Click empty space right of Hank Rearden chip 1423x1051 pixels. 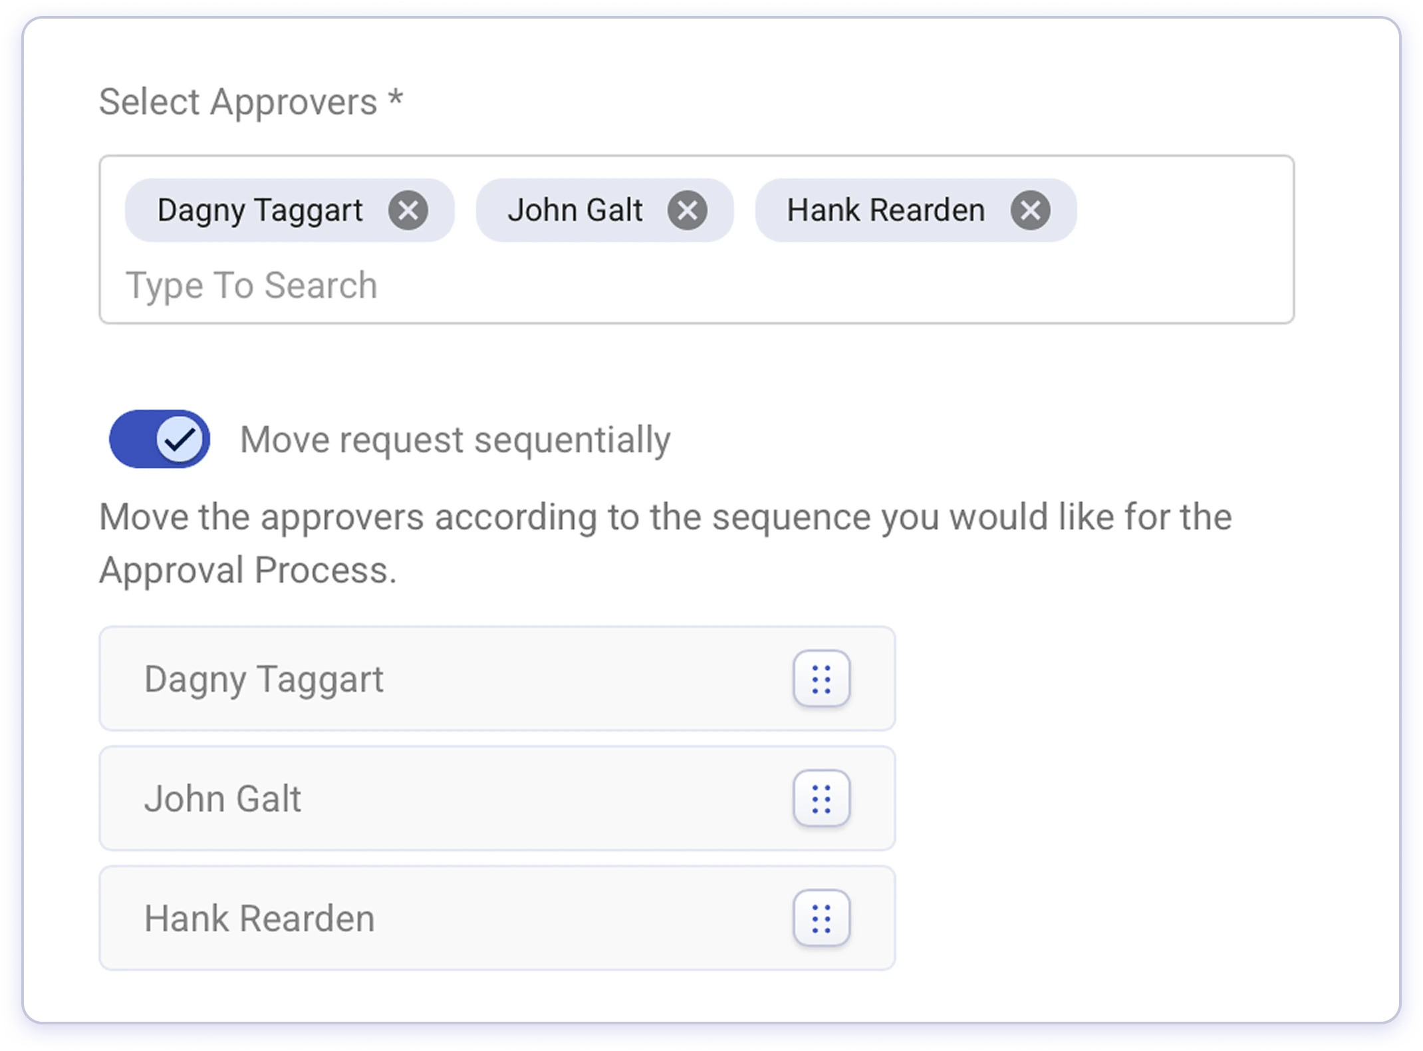click(x=1184, y=211)
